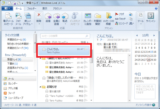Select October 28 in calendar

pos(148,60)
